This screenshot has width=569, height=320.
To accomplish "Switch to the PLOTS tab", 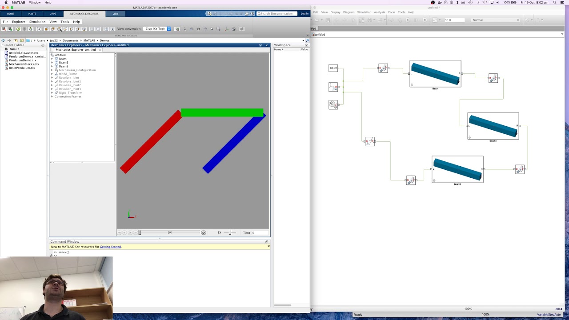I will coord(32,14).
